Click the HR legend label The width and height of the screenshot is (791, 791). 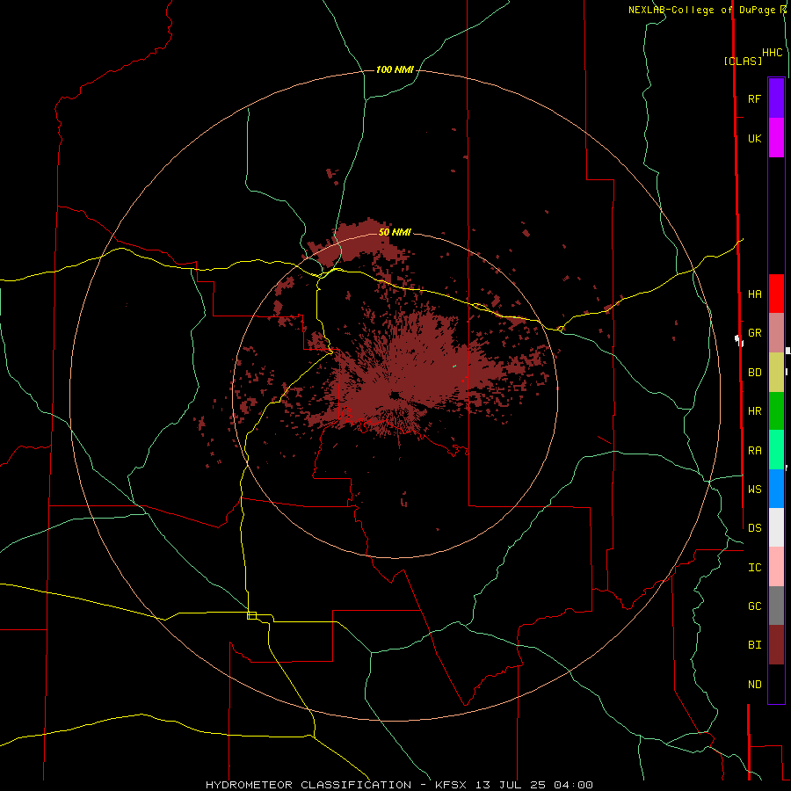754,411
